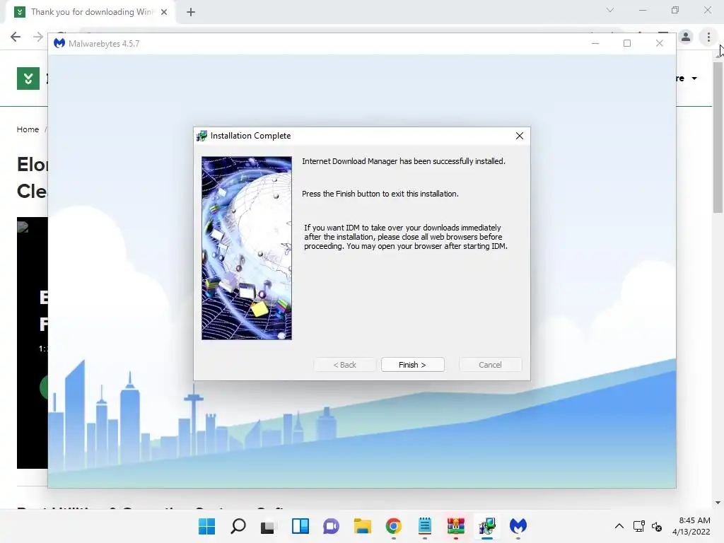
Task: Click the network status tray icon
Action: pyautogui.click(x=639, y=526)
